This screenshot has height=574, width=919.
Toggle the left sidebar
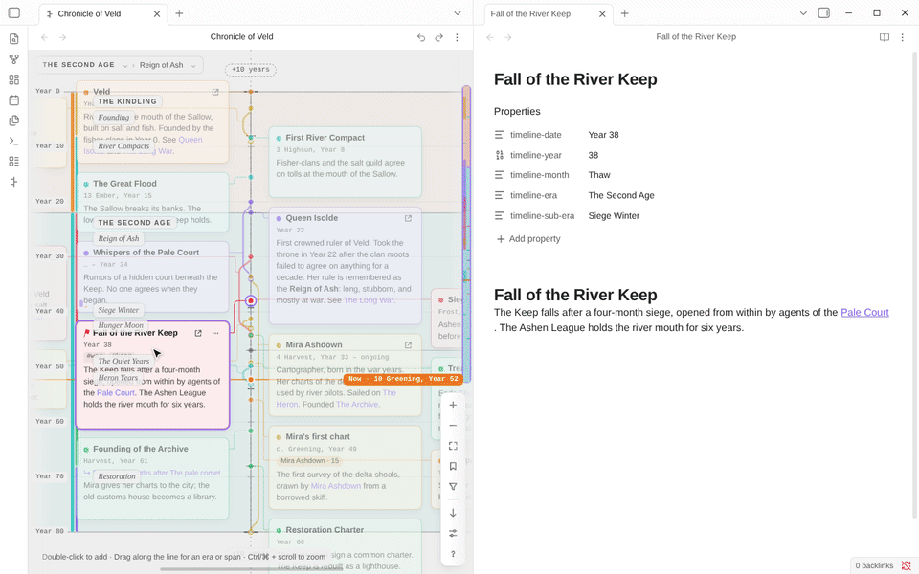pos(14,12)
